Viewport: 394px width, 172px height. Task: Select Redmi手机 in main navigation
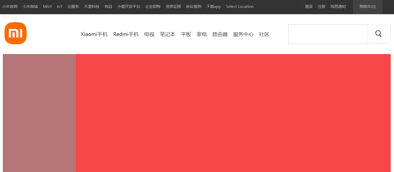(126, 34)
